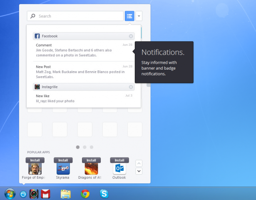Expand popular apps with down chevron
The height and width of the screenshot is (200, 256).
pos(139,171)
